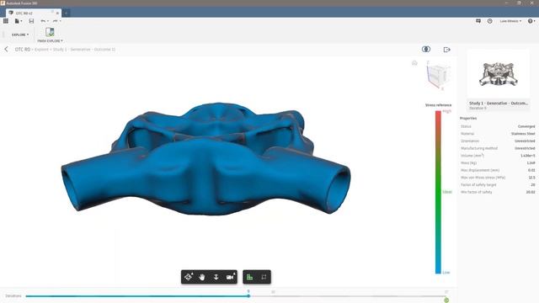This screenshot has height=303, width=539.
Task: Click the Save icon
Action: [x=31, y=21]
